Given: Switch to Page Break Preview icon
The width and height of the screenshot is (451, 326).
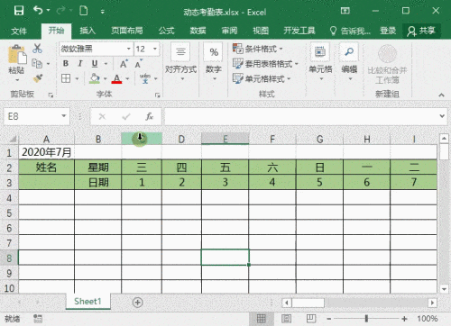Looking at the screenshot, I should click(x=311, y=318).
